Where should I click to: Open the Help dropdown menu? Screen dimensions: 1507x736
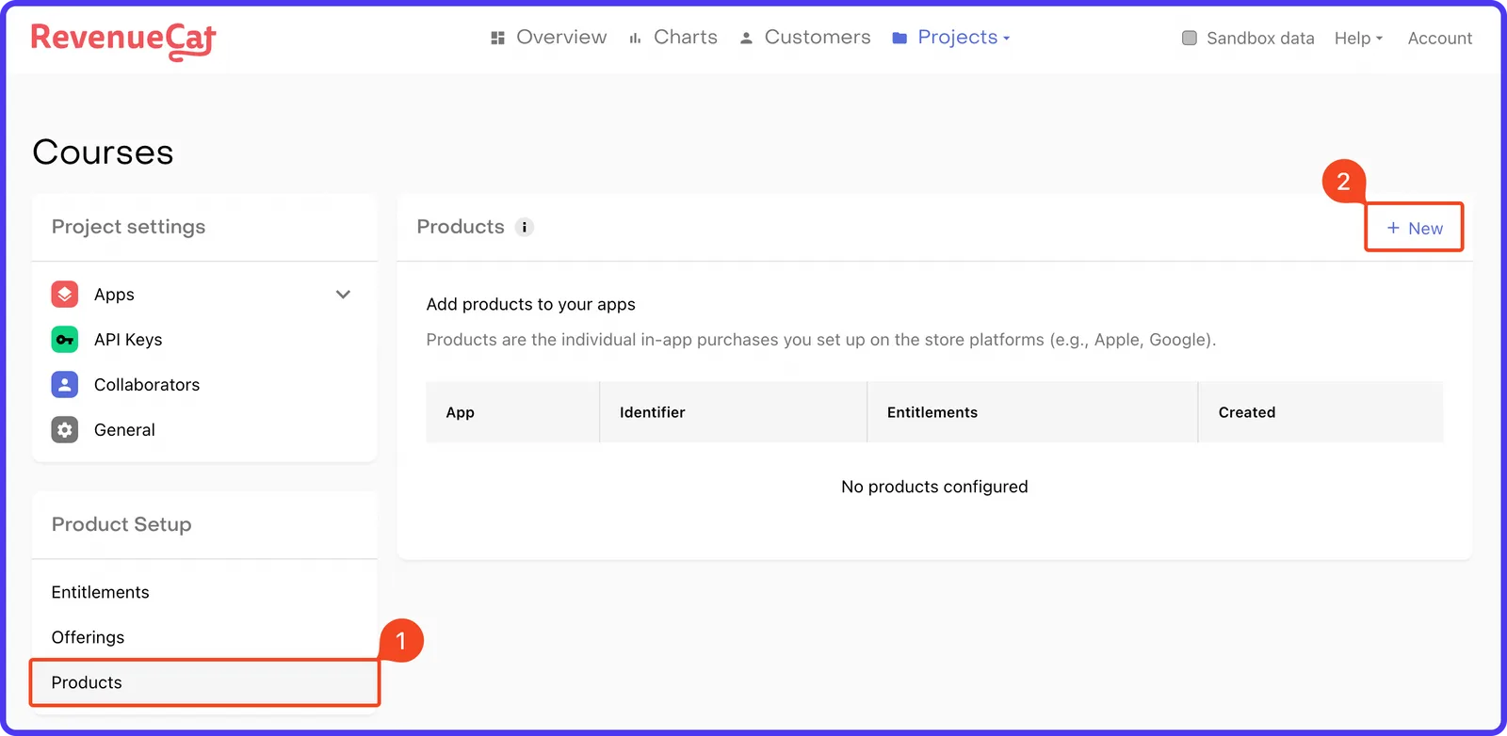click(x=1358, y=39)
